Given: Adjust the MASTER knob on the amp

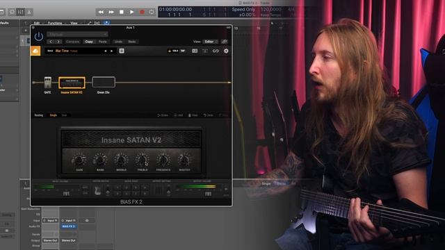Looking at the screenshot, I should click(184, 160).
